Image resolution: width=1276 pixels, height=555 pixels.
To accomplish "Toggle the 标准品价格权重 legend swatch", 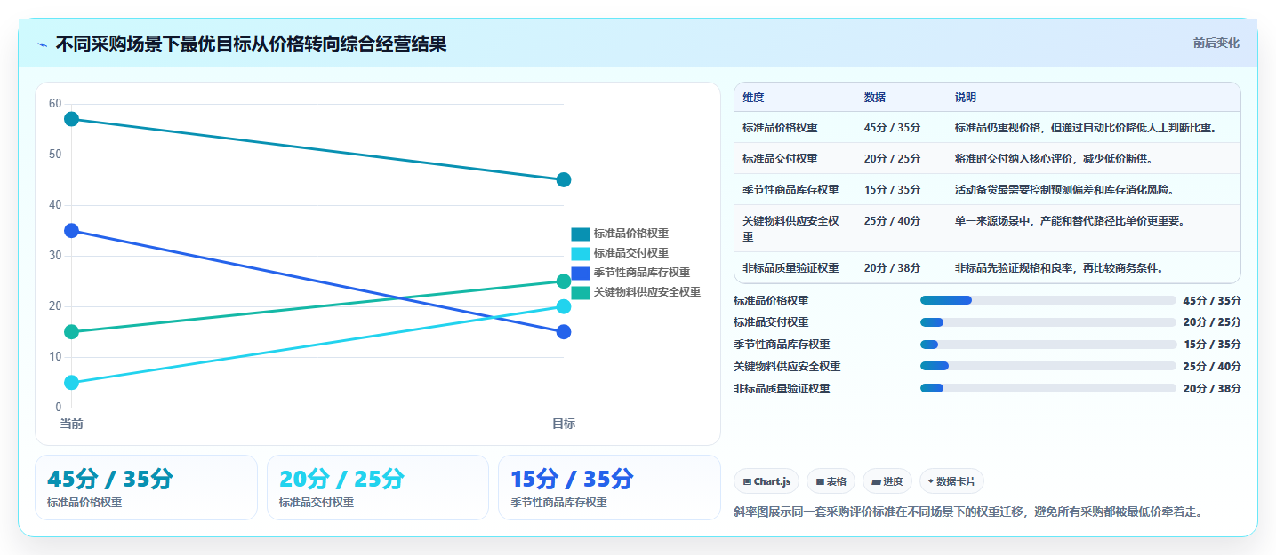I will (x=581, y=234).
